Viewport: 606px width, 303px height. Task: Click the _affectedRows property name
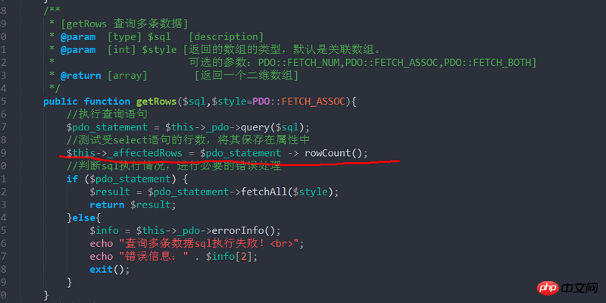pyautogui.click(x=143, y=153)
